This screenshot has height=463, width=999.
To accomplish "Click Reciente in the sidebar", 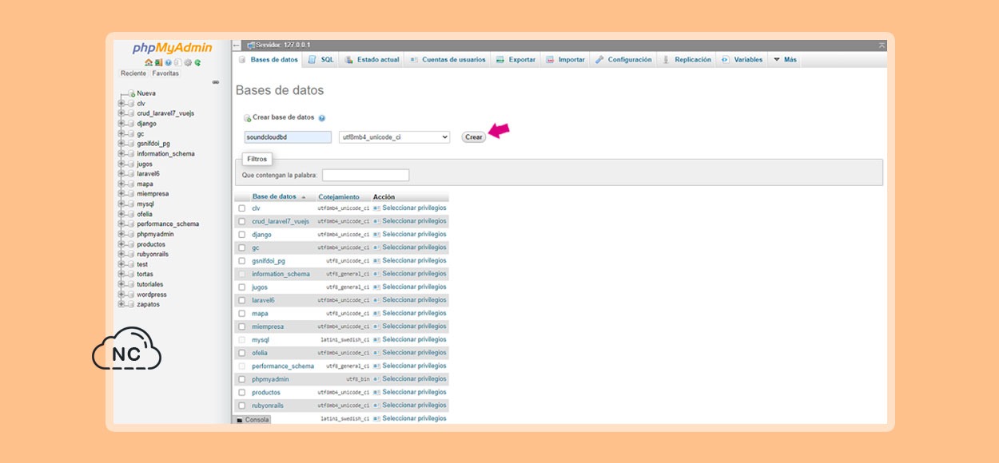I will [x=133, y=73].
